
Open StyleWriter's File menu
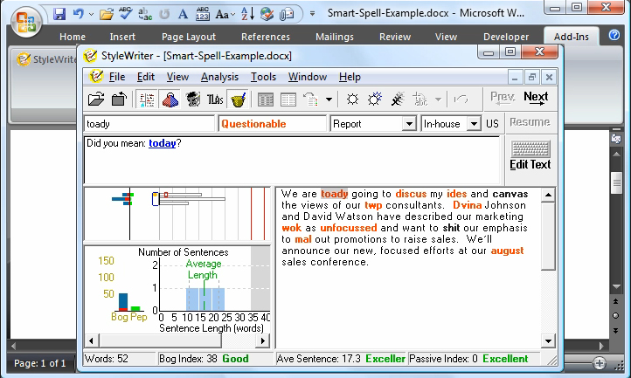click(x=117, y=77)
